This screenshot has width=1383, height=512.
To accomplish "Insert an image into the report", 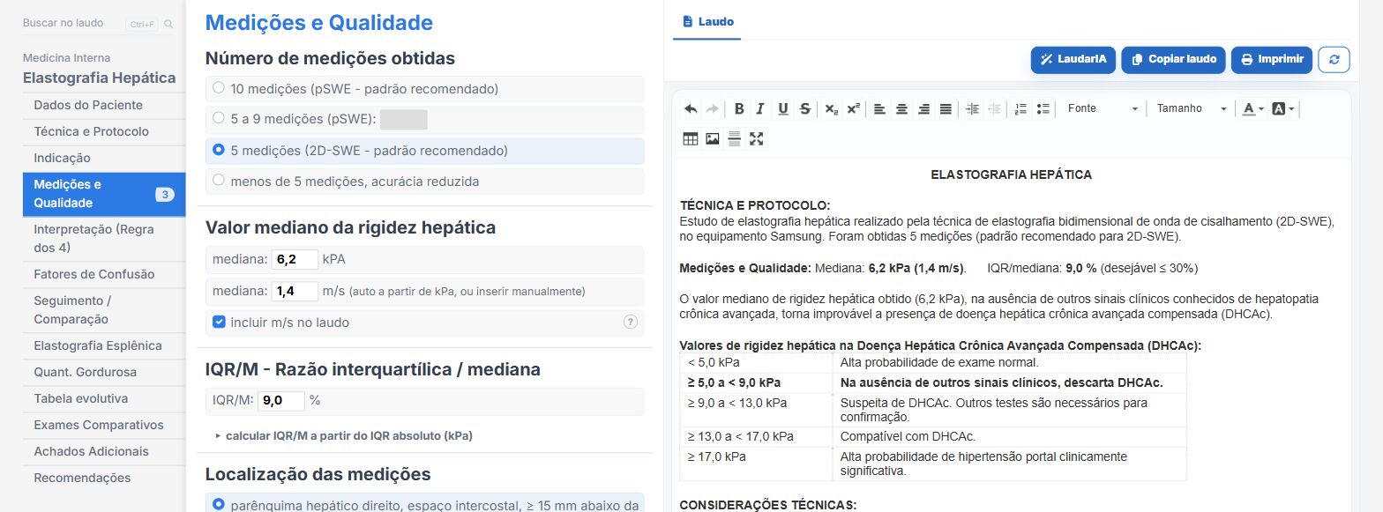I will click(x=713, y=138).
